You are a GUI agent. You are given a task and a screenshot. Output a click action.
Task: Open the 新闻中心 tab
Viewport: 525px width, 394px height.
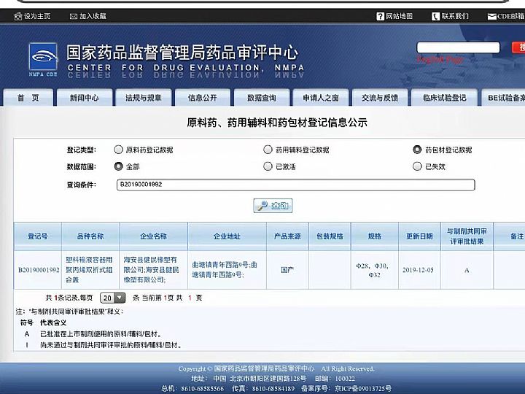[x=84, y=98]
